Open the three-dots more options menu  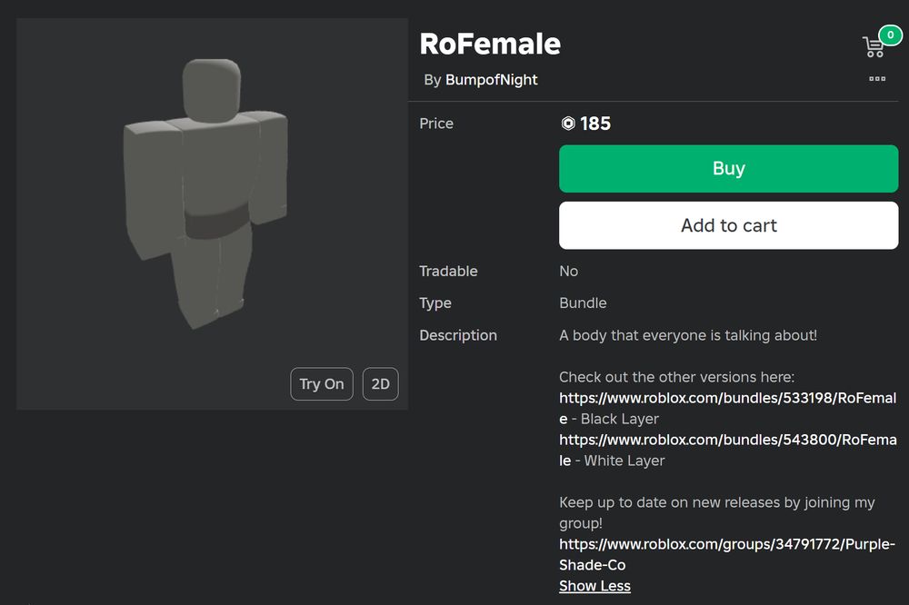pyautogui.click(x=877, y=78)
